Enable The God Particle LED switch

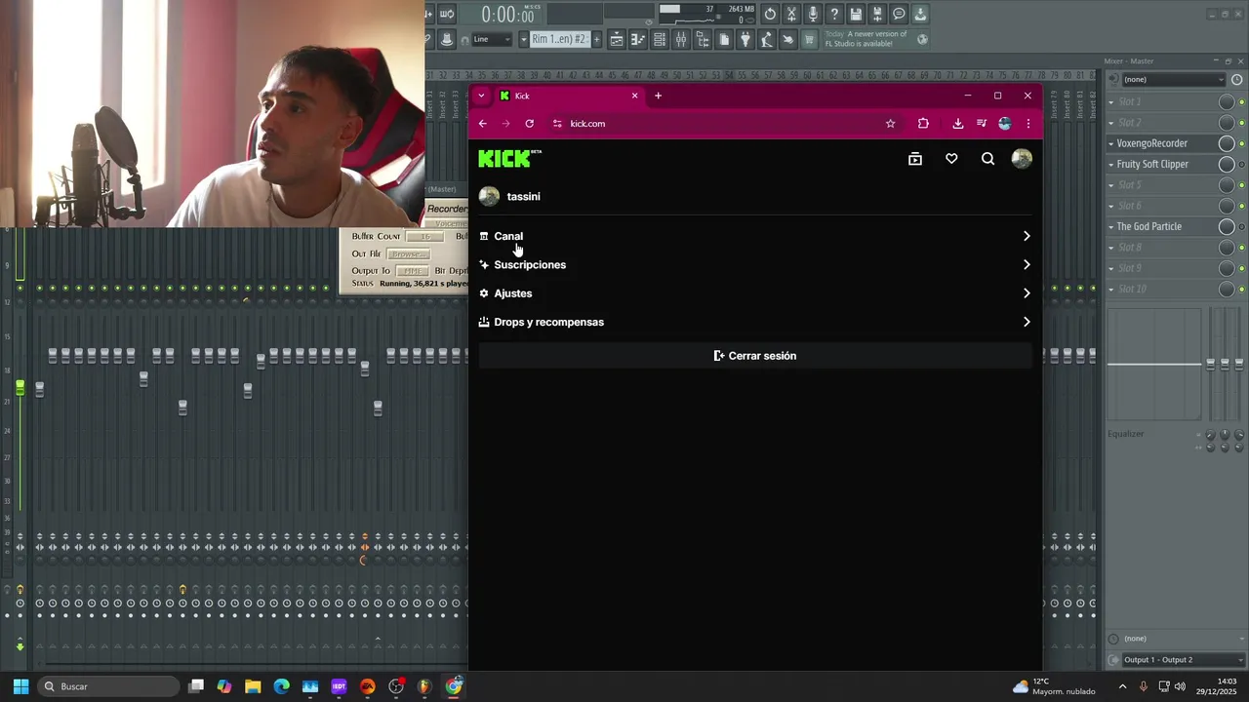[1241, 227]
